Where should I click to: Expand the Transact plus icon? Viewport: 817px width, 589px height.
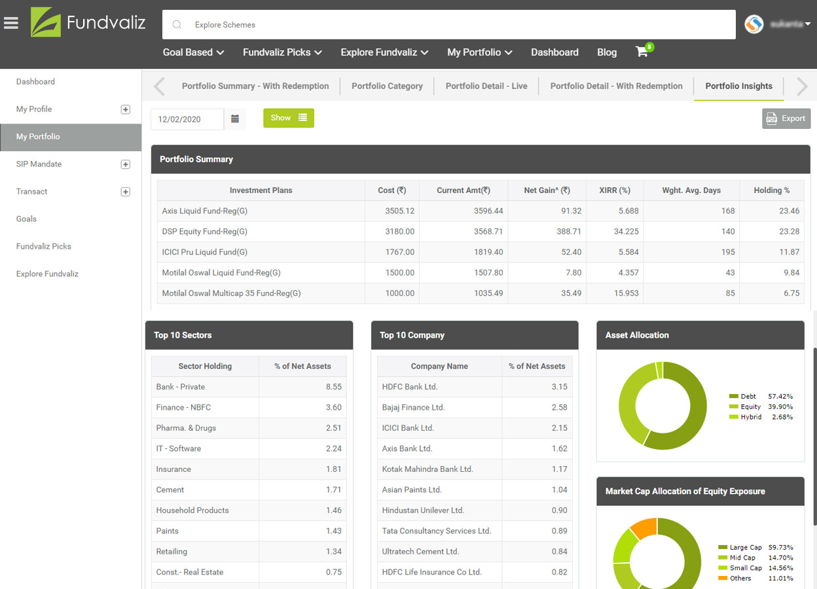126,192
